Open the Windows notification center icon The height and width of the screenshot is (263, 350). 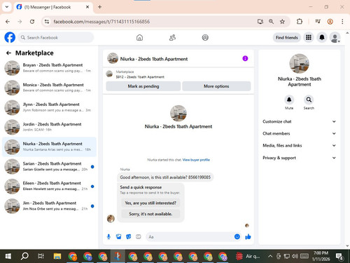339,256
